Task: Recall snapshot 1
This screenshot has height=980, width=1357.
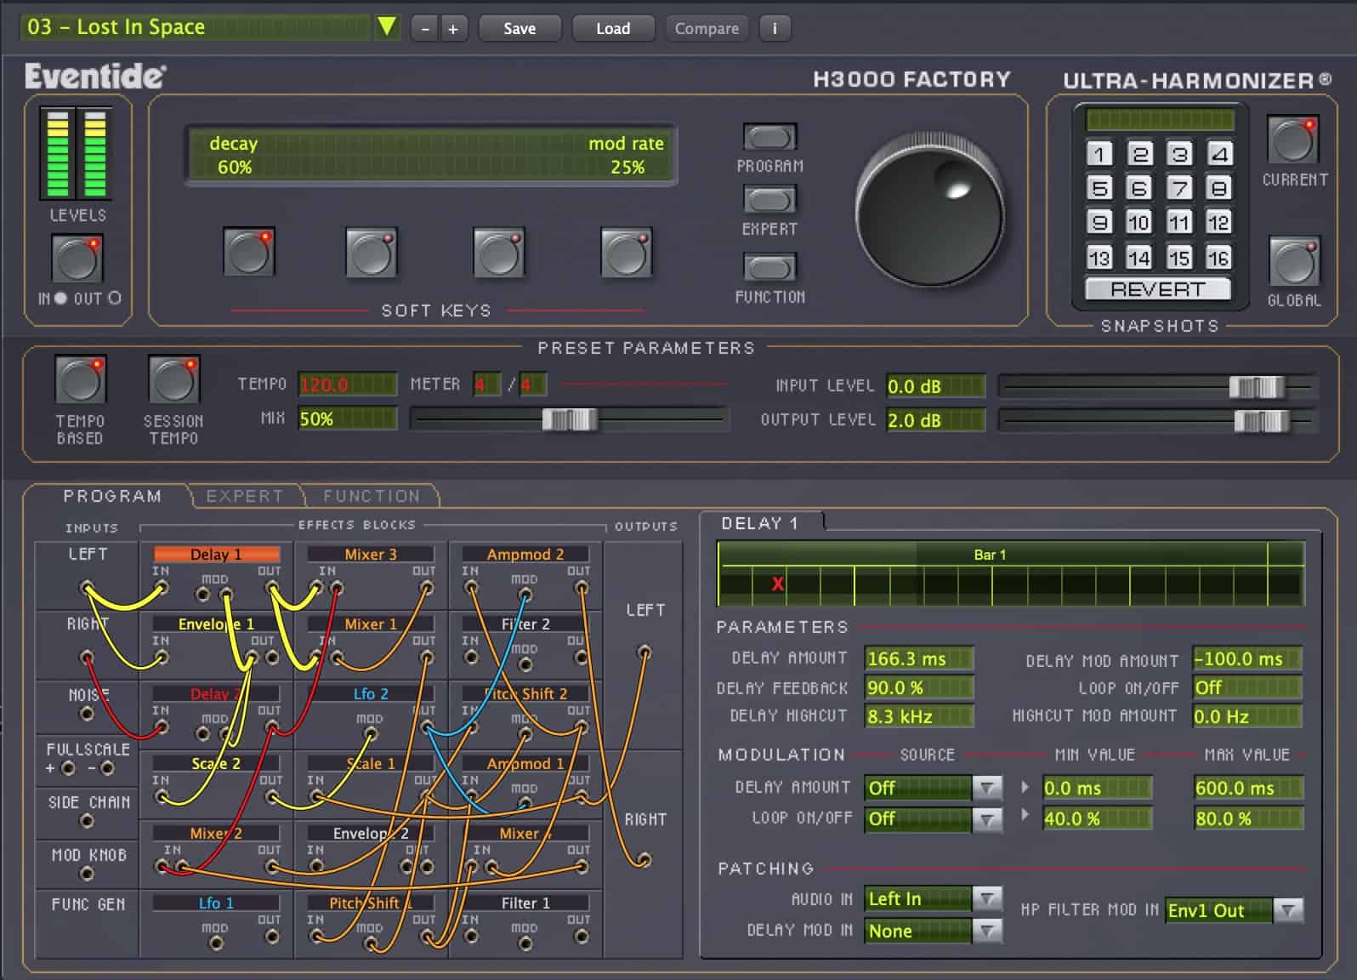Action: [x=1099, y=154]
